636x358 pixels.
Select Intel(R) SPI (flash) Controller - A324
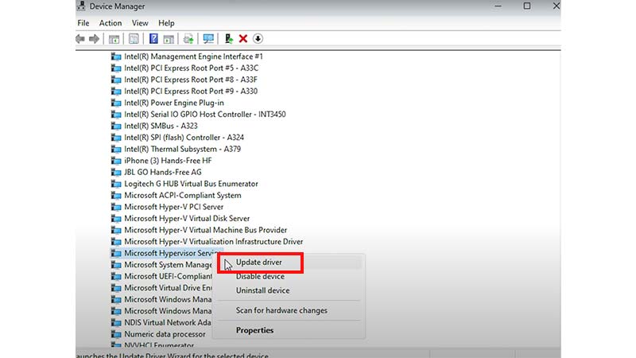tap(184, 138)
